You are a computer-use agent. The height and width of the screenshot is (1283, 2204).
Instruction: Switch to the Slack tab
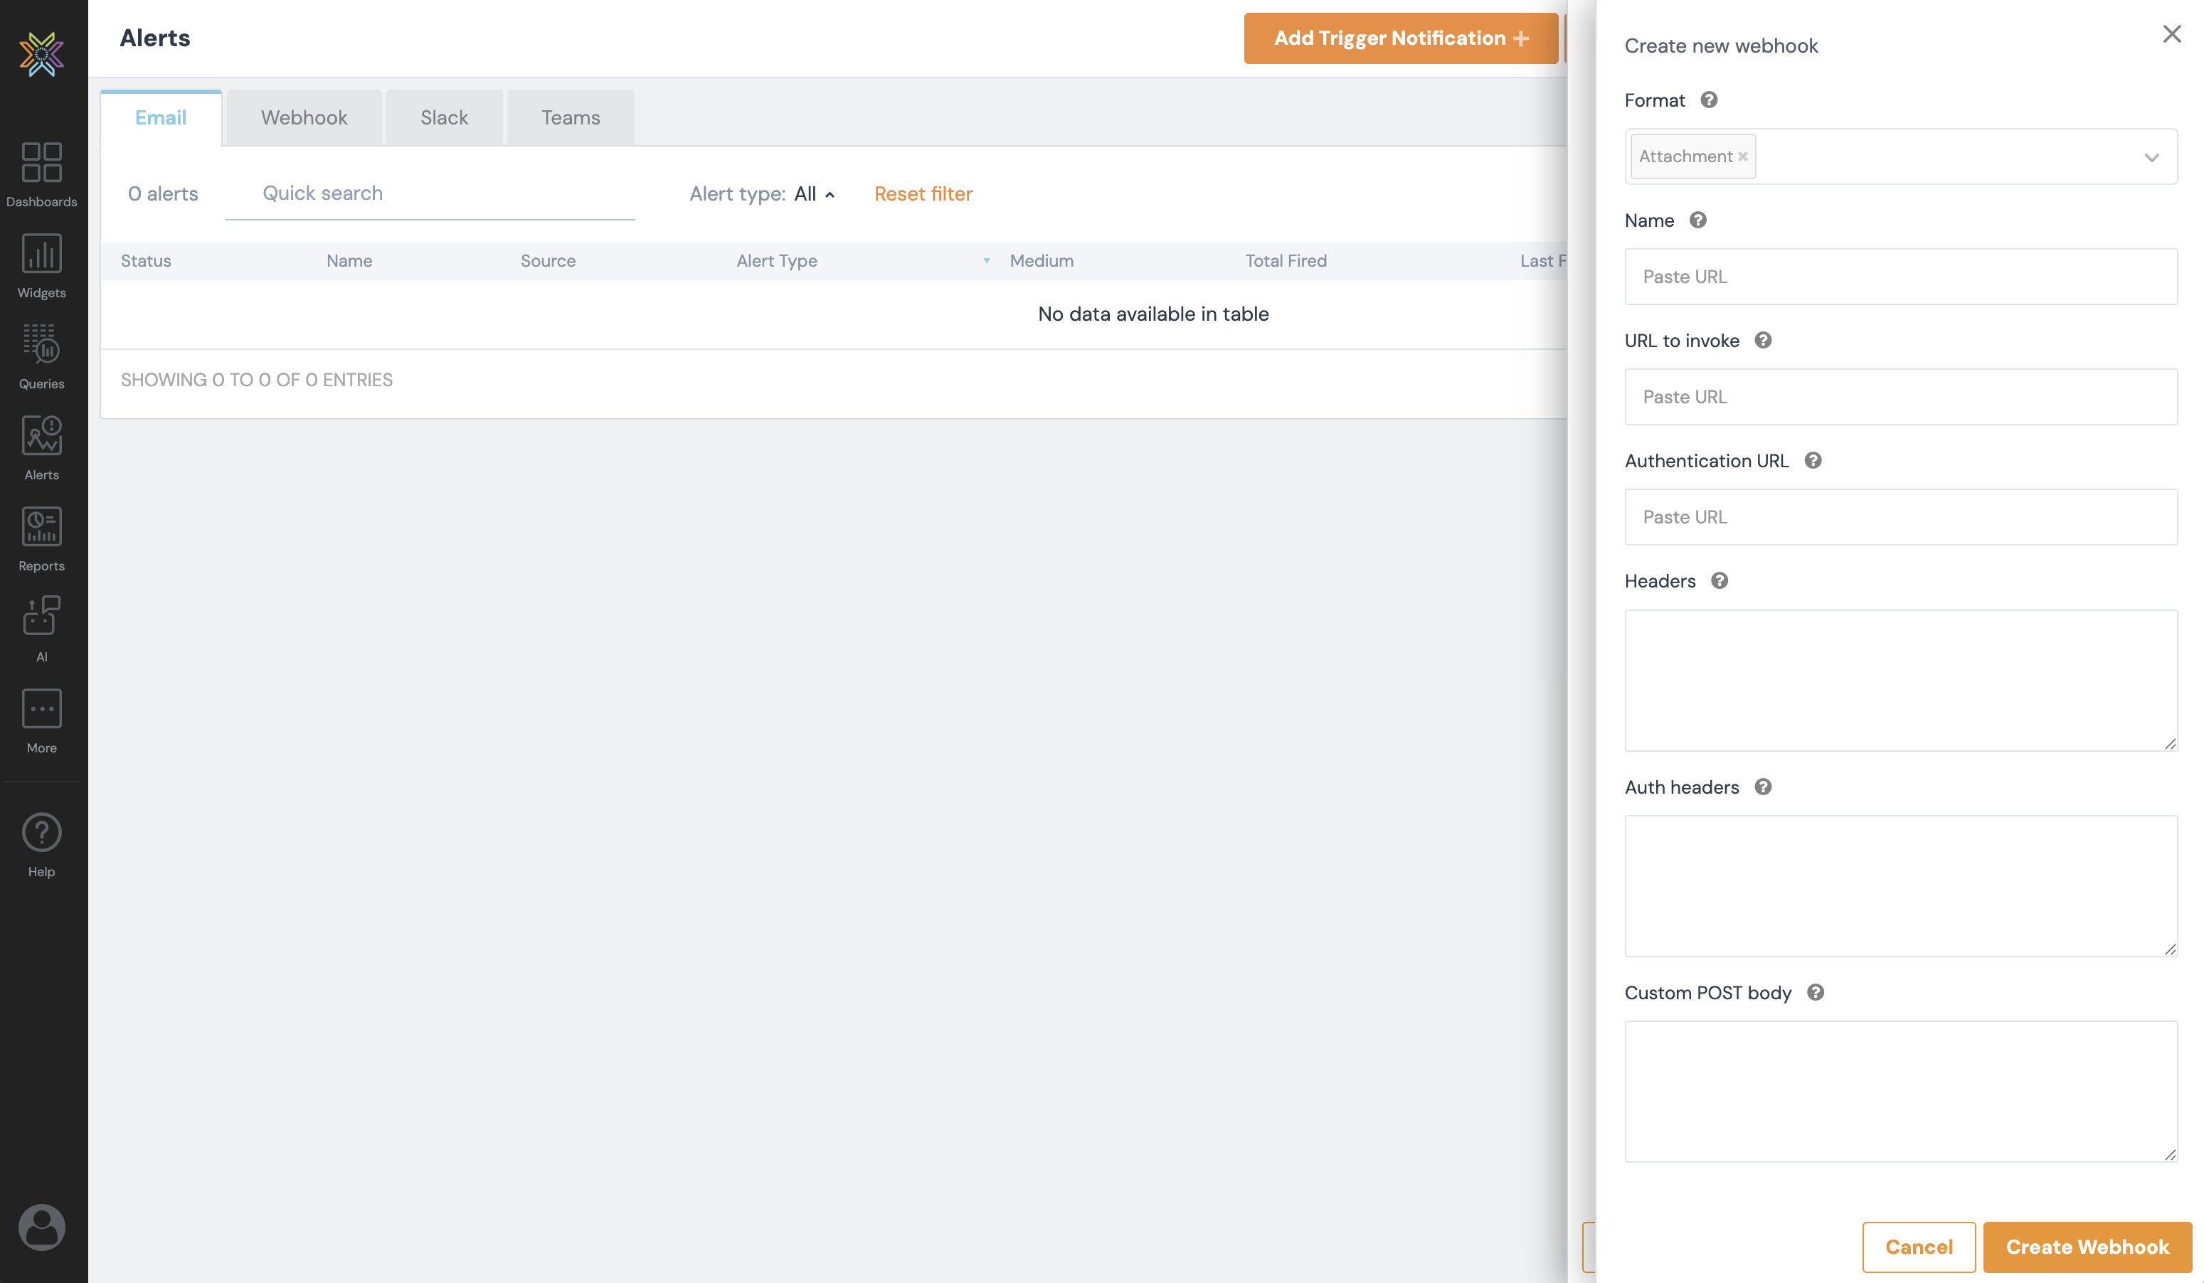[443, 117]
